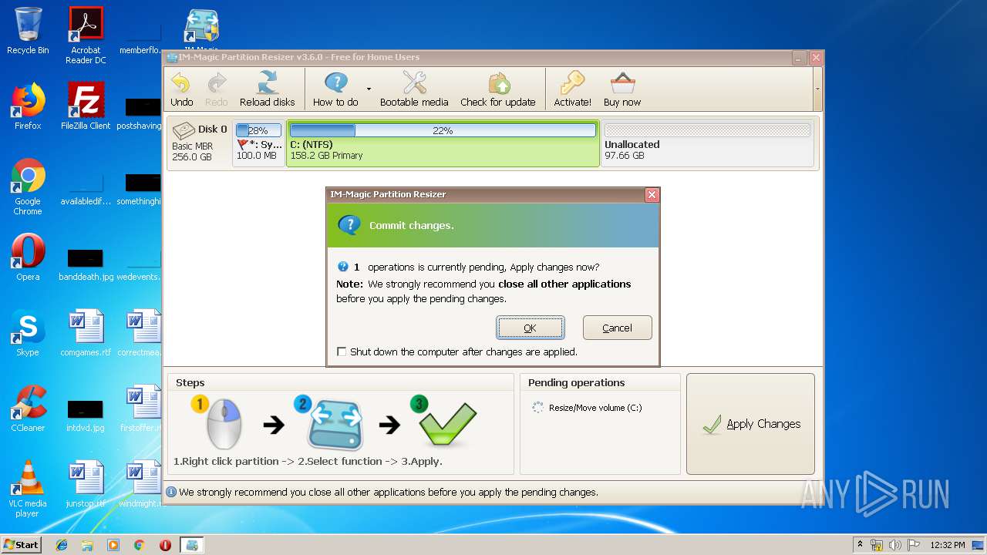
Task: Open the File Explorer taskbar icon
Action: click(87, 545)
